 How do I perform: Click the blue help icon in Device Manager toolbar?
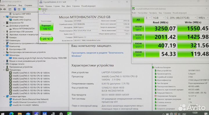click(x=15, y=9)
